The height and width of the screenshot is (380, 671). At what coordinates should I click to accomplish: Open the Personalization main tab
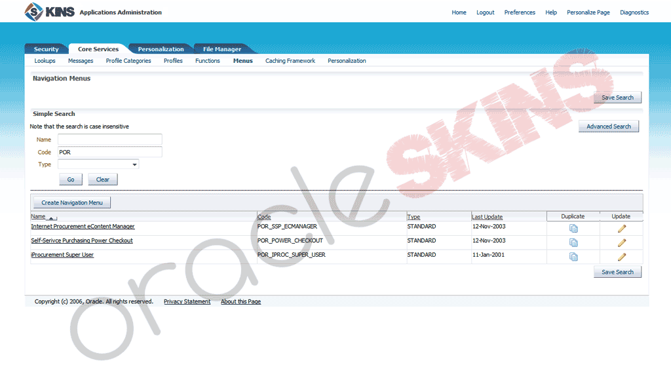point(161,48)
